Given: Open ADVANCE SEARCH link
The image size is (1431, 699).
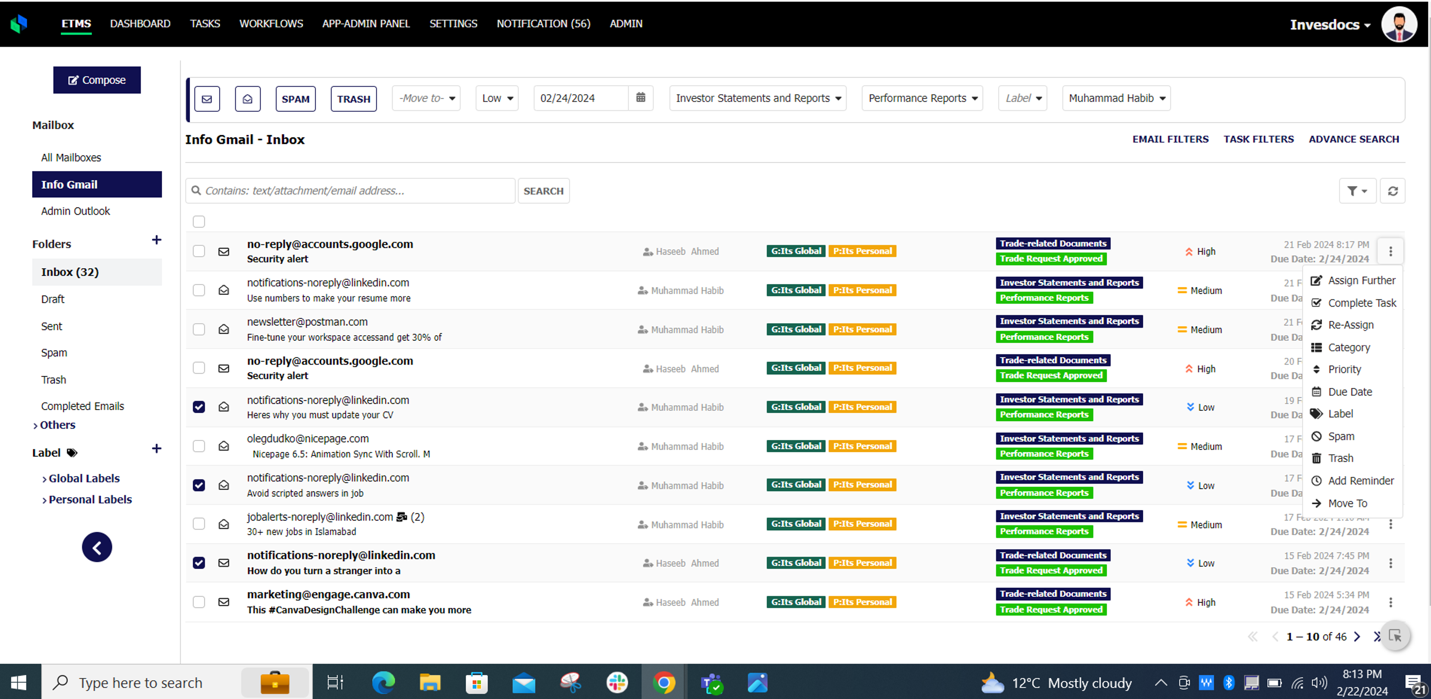Looking at the screenshot, I should click(x=1353, y=139).
